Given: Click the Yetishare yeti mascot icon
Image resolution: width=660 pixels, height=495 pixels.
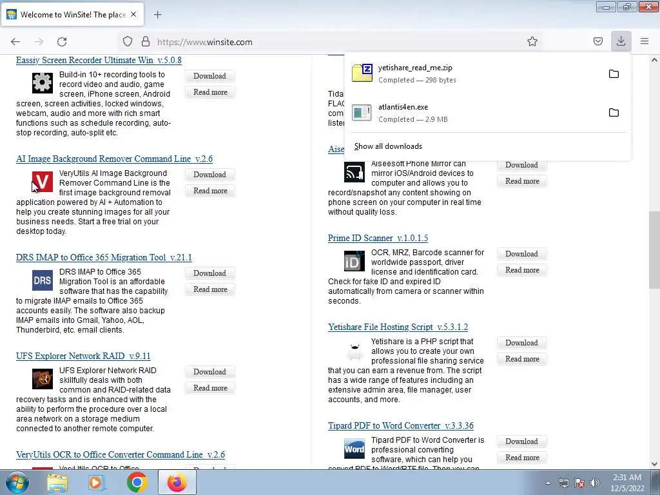Looking at the screenshot, I should coord(354,350).
